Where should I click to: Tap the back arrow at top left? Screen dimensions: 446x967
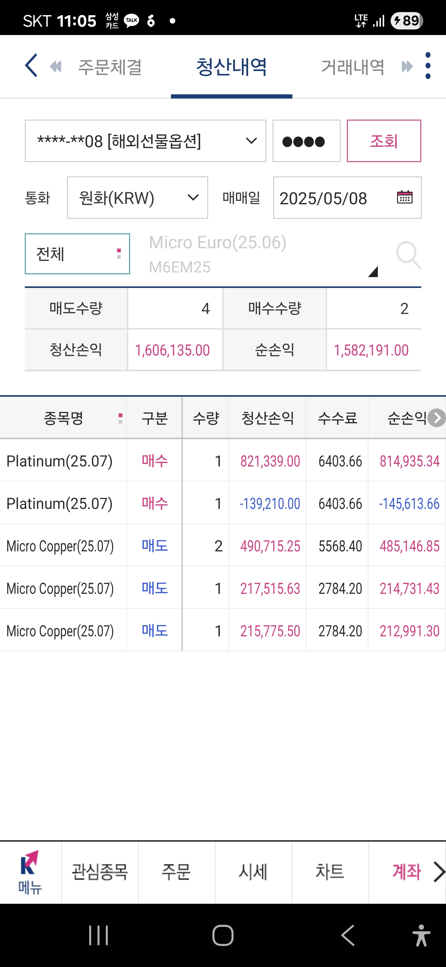pyautogui.click(x=31, y=65)
